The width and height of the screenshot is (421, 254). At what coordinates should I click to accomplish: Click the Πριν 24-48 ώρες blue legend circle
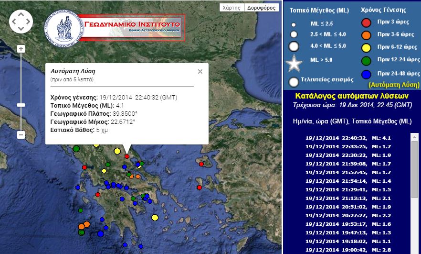(366, 75)
